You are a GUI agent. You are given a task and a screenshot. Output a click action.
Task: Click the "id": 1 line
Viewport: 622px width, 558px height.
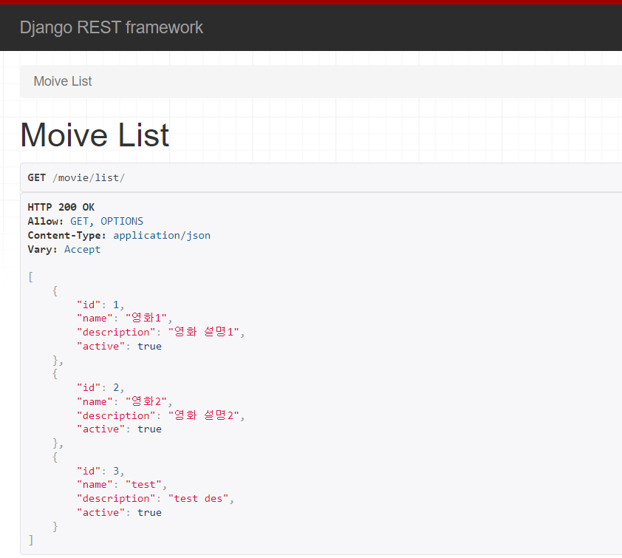[x=100, y=304]
